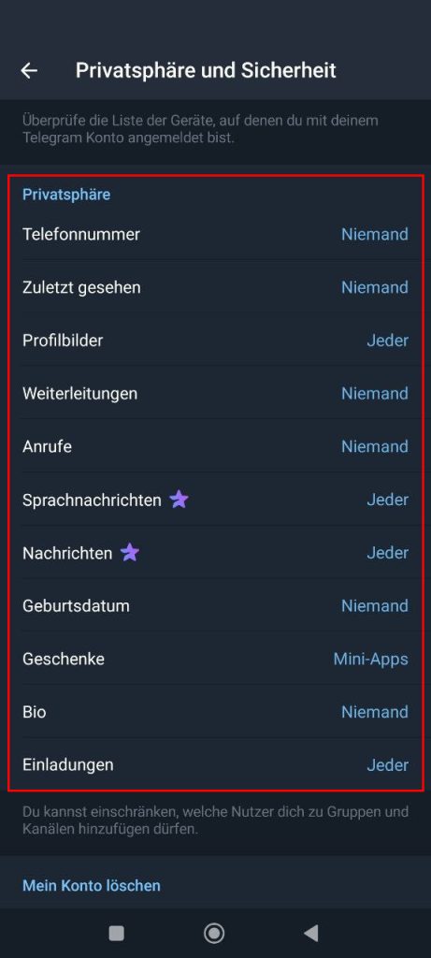
Task: Open Bio privacy setting
Action: (215, 712)
